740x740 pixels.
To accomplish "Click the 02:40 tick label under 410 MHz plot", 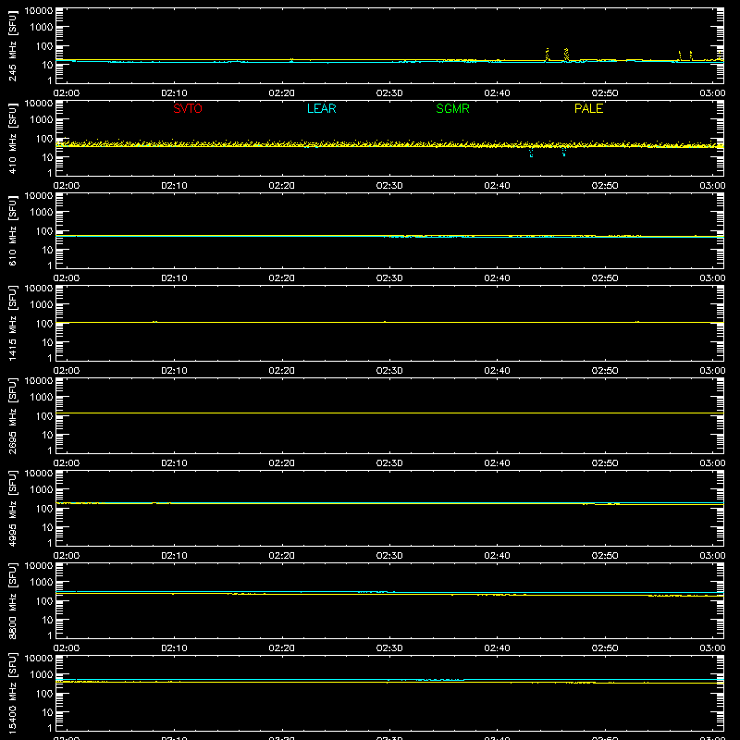I will (x=497, y=186).
